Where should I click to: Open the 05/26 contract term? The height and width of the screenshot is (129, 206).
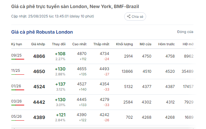pos(16,116)
